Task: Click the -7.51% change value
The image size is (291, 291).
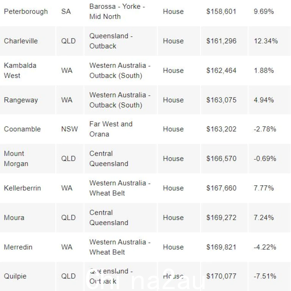Action: (265, 276)
